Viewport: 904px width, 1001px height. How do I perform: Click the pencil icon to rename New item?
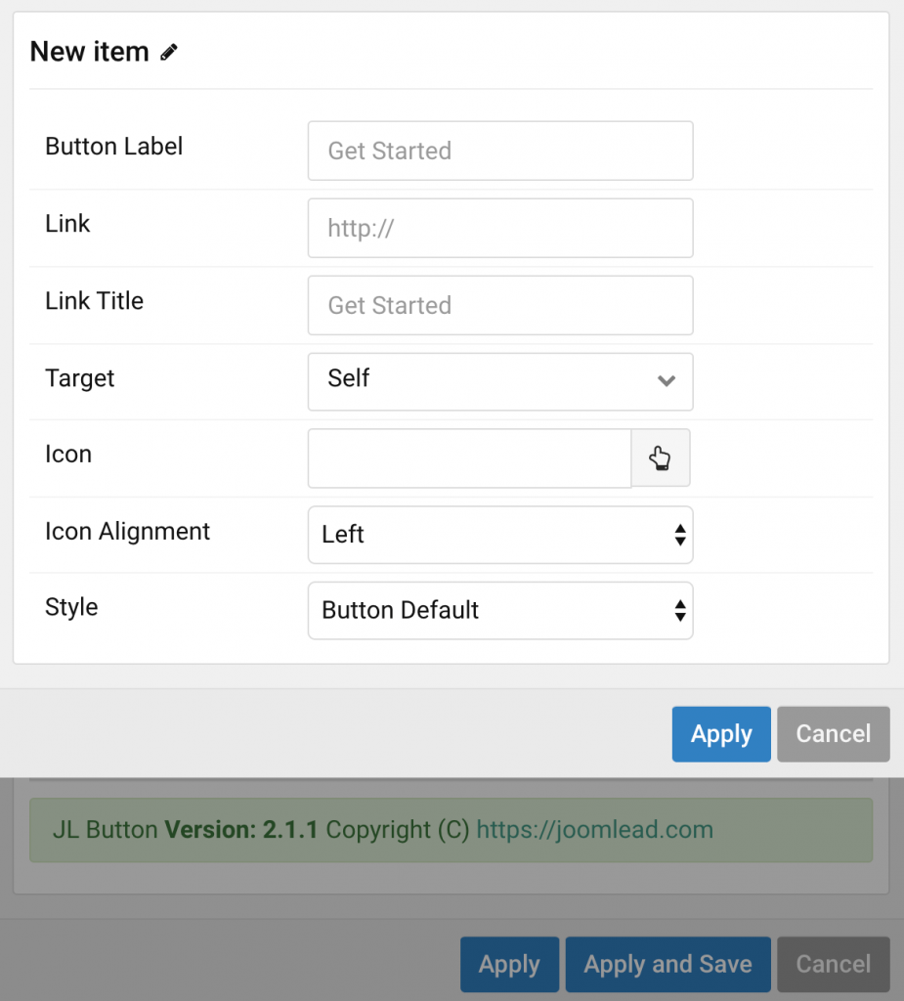click(x=169, y=51)
